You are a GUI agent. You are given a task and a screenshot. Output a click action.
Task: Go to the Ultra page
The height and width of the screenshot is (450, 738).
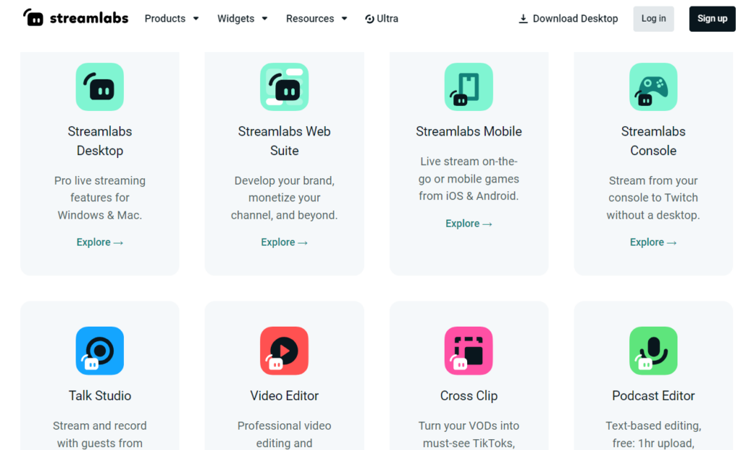point(382,18)
